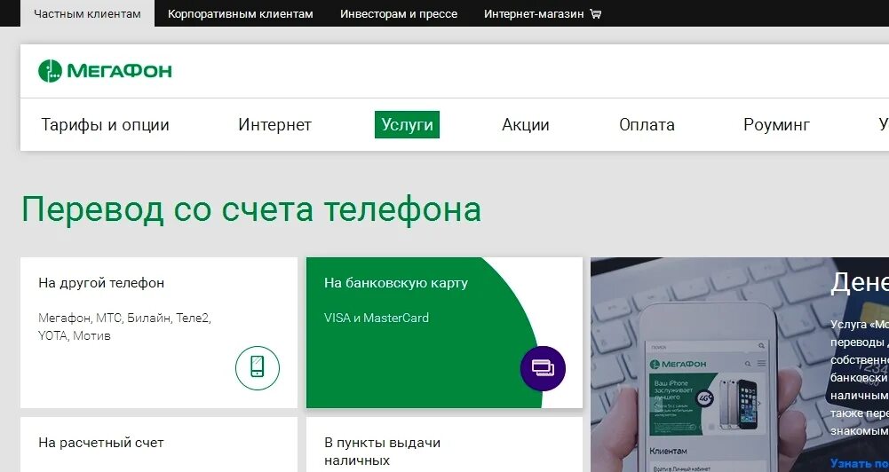Viewport: 889px width, 472px height.
Task: Open Тарифы и опции menu
Action: click(105, 125)
